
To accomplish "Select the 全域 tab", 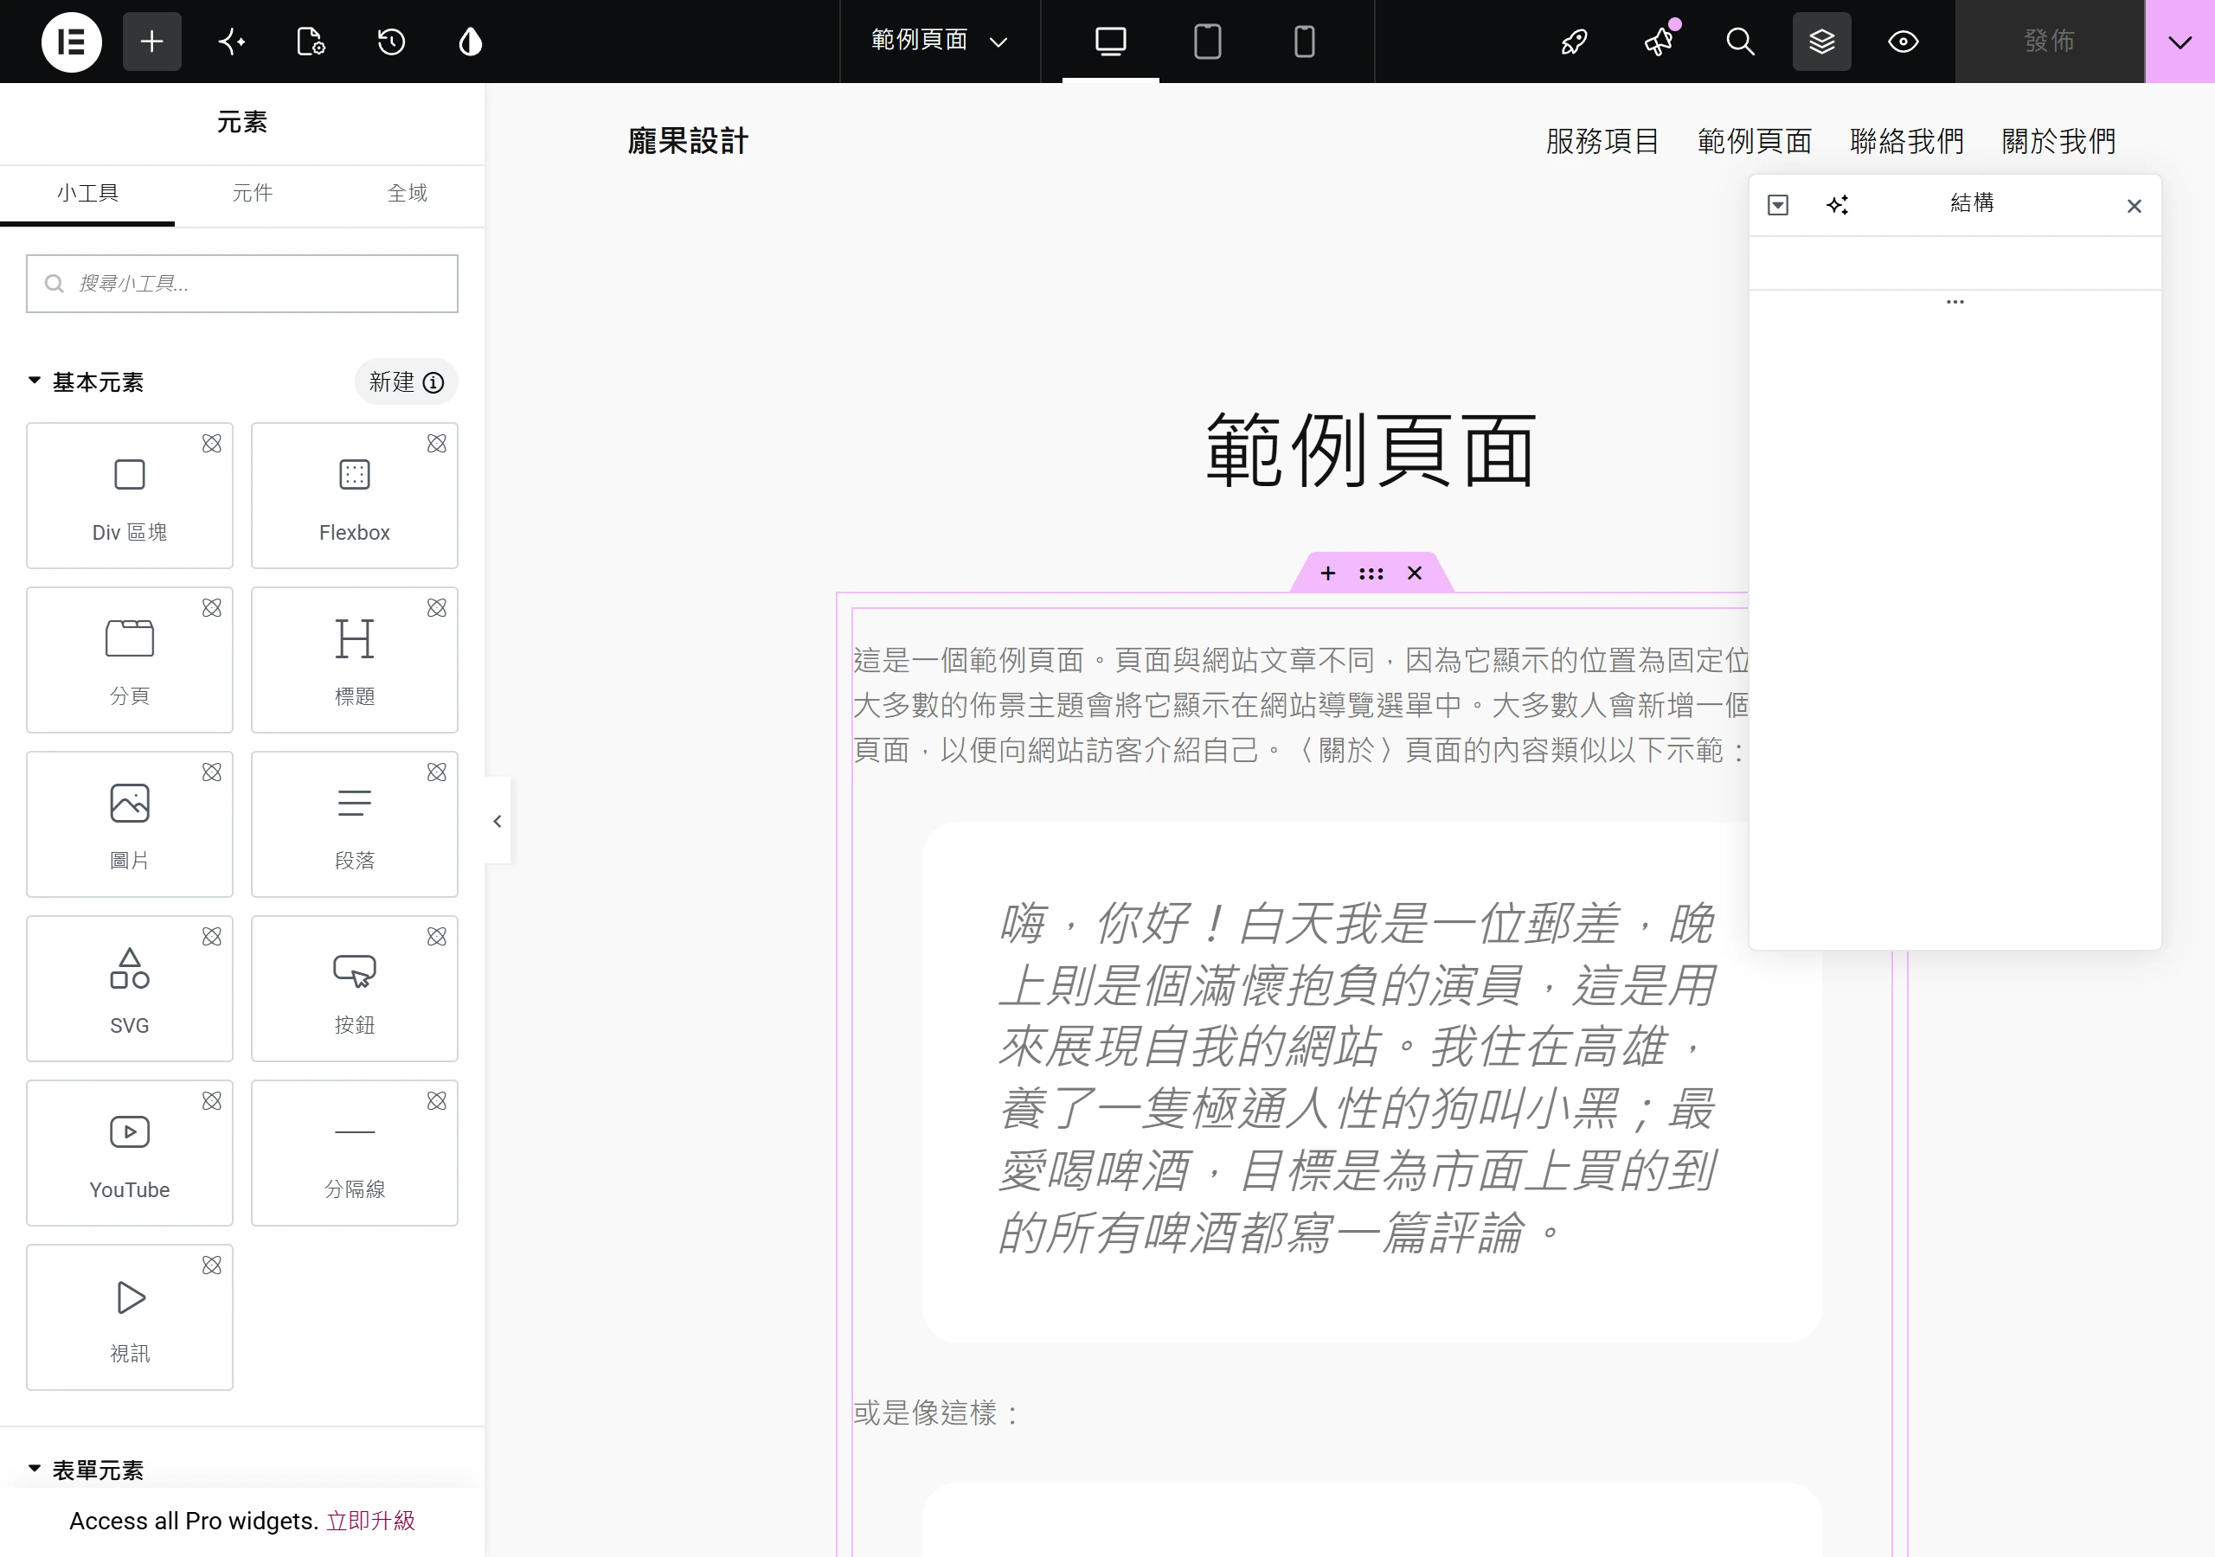I will click(x=408, y=194).
